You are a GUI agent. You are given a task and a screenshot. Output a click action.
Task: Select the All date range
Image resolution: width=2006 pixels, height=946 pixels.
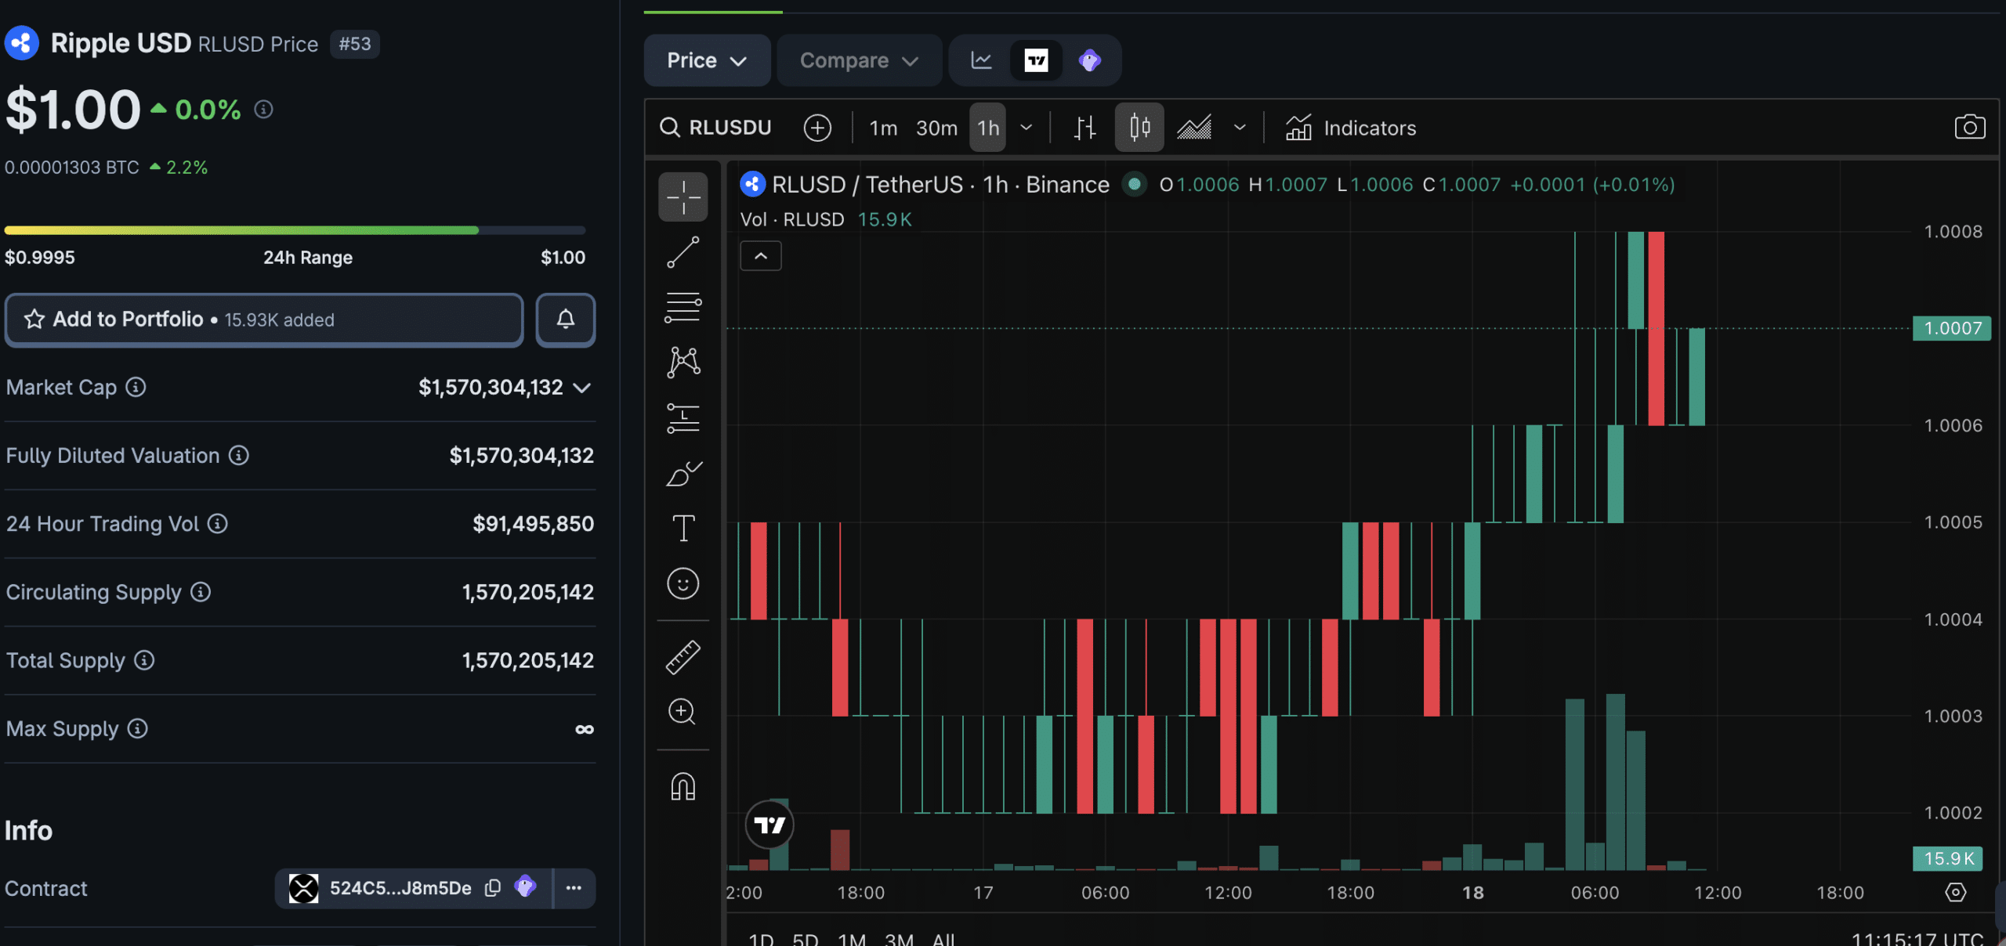coord(943,939)
